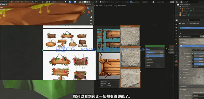Image resolution: width=204 pixels, height=99 pixels.
Task: Open the Node menu in node editor header
Action: coord(127,2)
